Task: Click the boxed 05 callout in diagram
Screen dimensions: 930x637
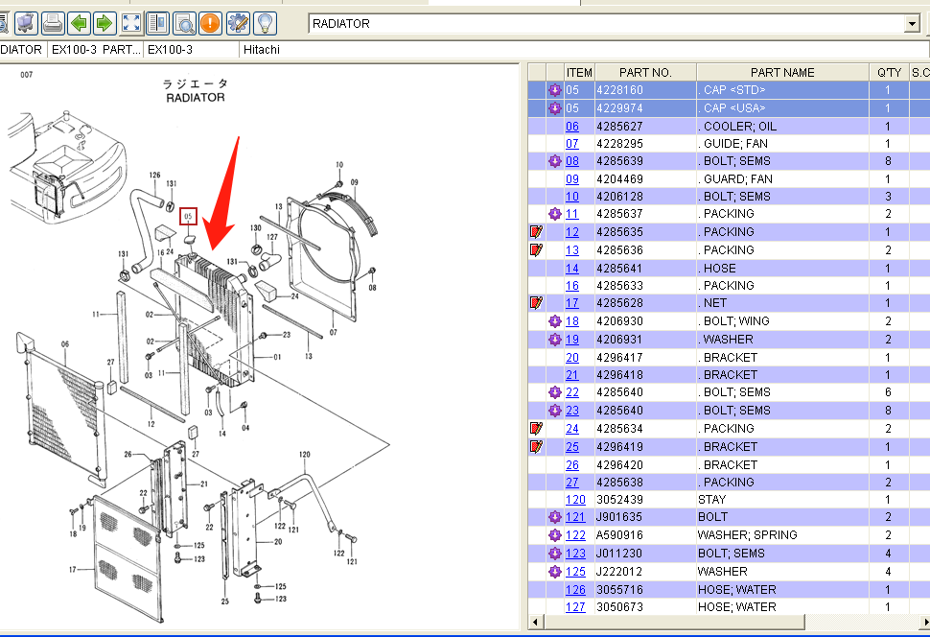Action: pyautogui.click(x=189, y=217)
